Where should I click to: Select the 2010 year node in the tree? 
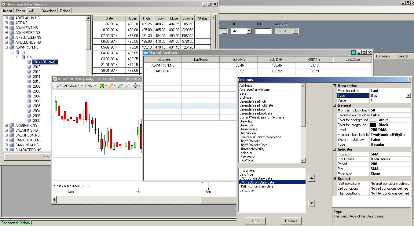click(37, 82)
